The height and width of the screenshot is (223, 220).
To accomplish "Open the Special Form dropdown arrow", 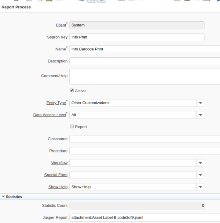I will pyautogui.click(x=200, y=175).
